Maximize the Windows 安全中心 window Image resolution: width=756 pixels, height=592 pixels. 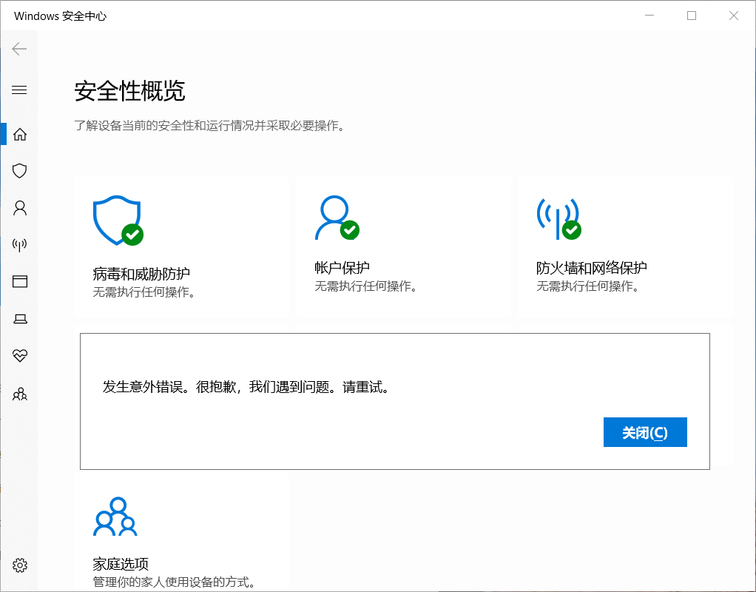pyautogui.click(x=692, y=16)
